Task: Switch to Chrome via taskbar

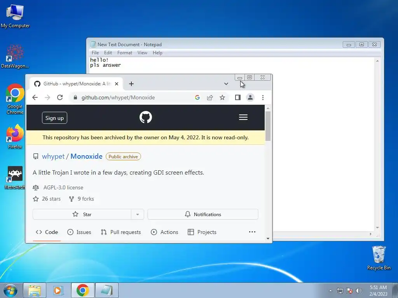Action: click(82, 290)
